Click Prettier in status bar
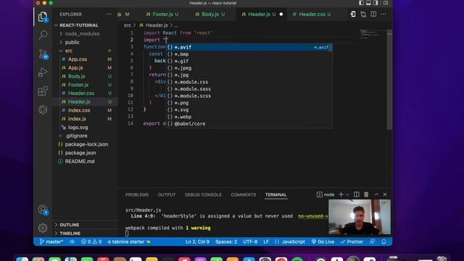The height and width of the screenshot is (261, 464). pos(352,241)
